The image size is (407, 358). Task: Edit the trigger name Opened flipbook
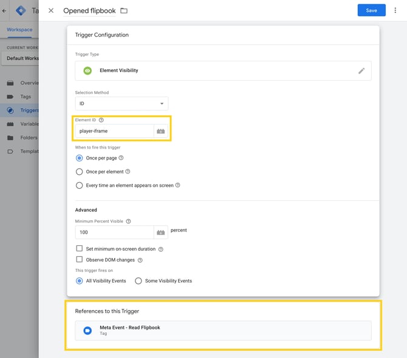(89, 11)
